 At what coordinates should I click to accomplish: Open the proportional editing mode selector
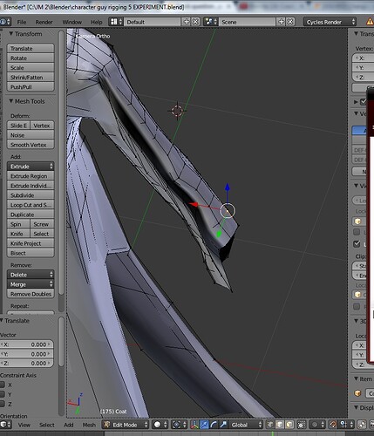[x=316, y=425]
